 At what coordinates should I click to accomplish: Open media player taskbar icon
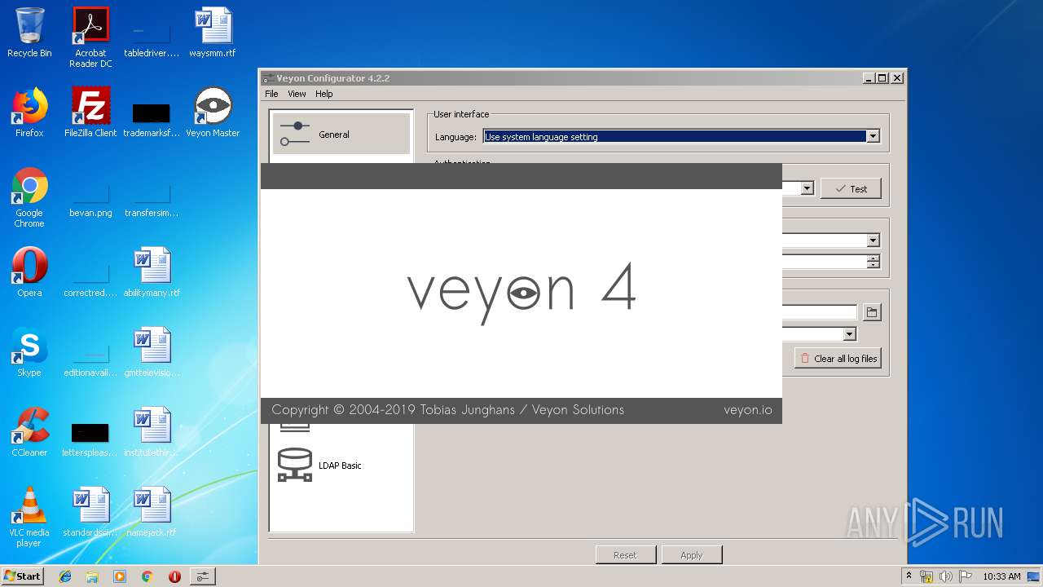[120, 576]
